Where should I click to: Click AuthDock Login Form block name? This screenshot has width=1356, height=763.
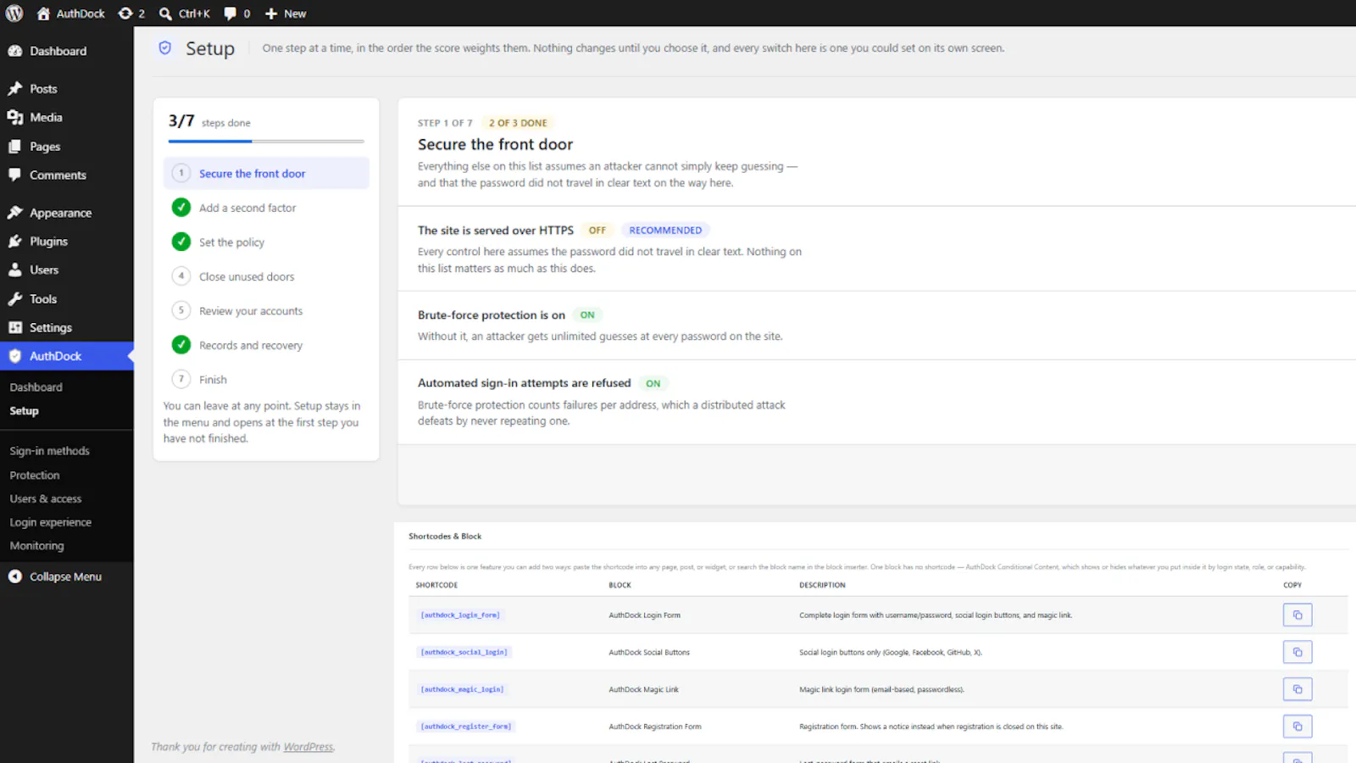(644, 615)
